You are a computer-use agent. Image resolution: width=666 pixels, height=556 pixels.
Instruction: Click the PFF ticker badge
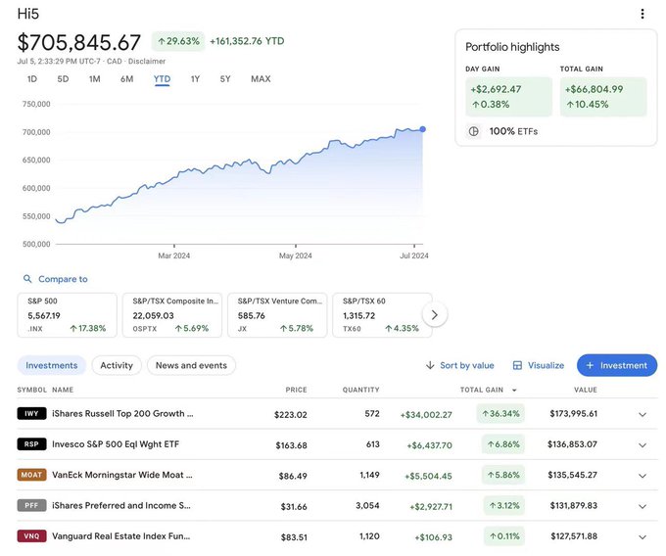pos(31,505)
